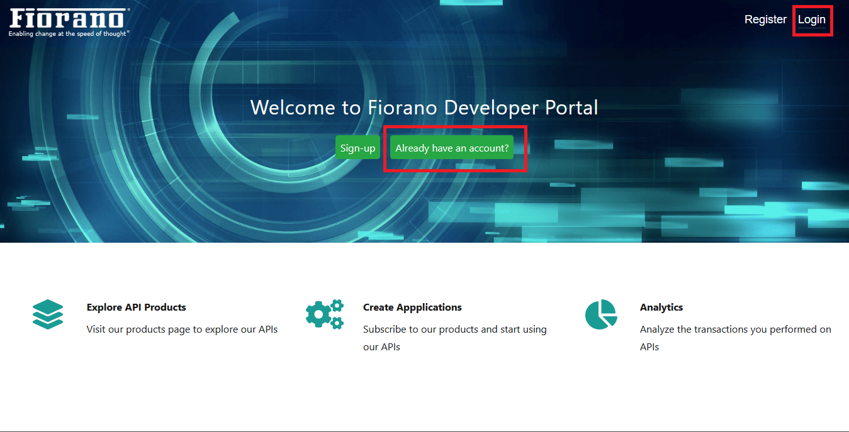Click the green Sign-up button
The height and width of the screenshot is (432, 849).
click(357, 148)
